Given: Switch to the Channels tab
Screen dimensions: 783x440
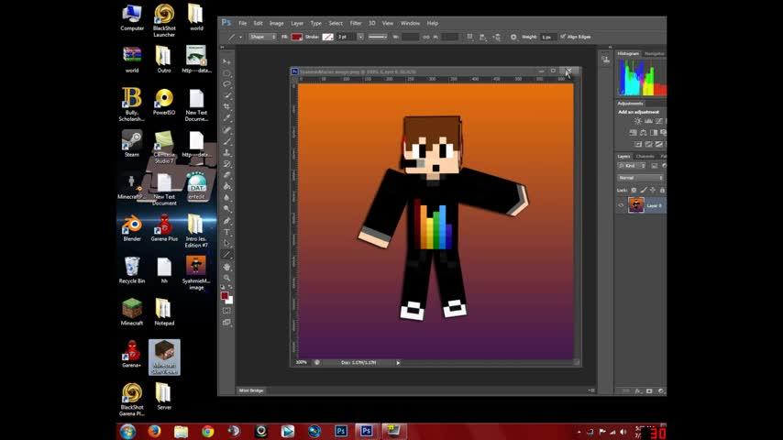Looking at the screenshot, I should (645, 157).
